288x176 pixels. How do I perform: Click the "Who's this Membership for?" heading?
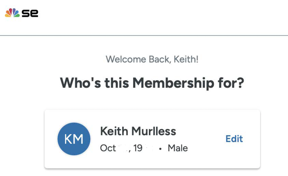point(152,83)
